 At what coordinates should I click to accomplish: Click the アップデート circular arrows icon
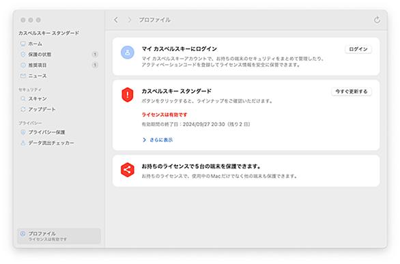click(x=23, y=109)
